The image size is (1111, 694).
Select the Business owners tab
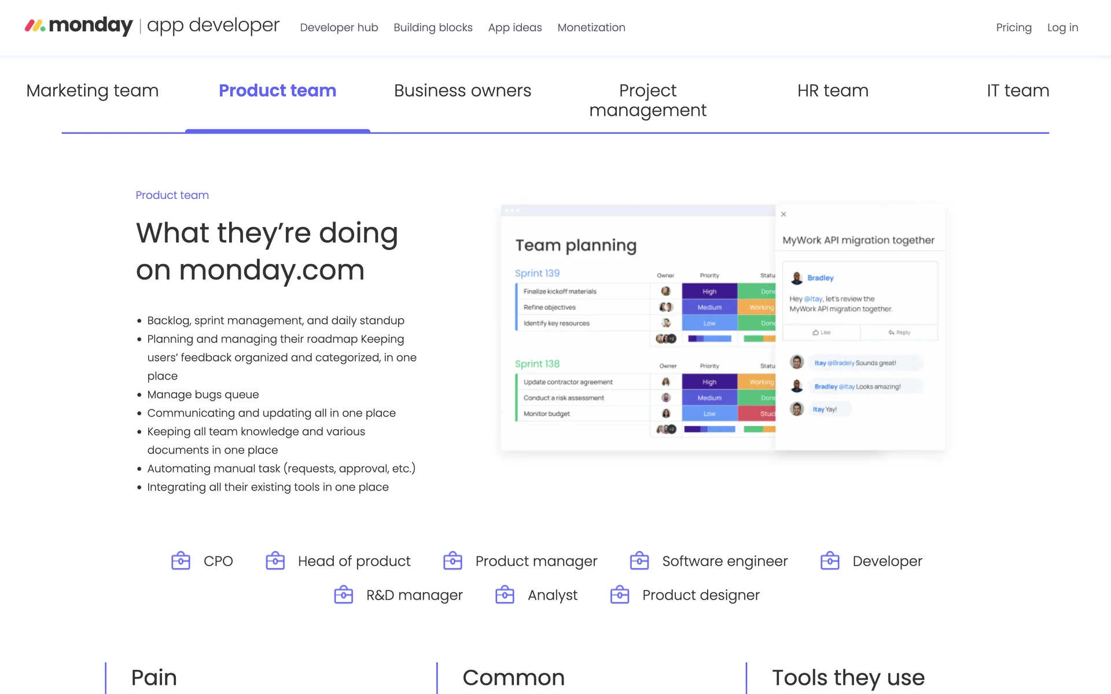tap(462, 91)
